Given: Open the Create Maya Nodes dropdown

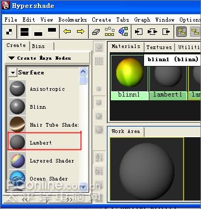Looking at the screenshot, I should point(47,58).
